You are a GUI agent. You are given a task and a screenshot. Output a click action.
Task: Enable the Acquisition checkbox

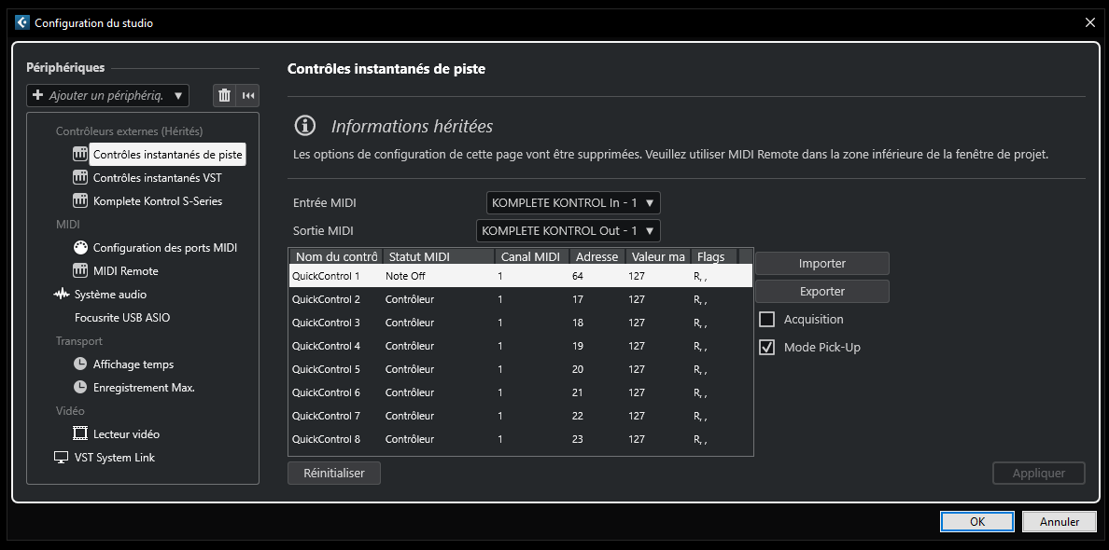pos(767,320)
